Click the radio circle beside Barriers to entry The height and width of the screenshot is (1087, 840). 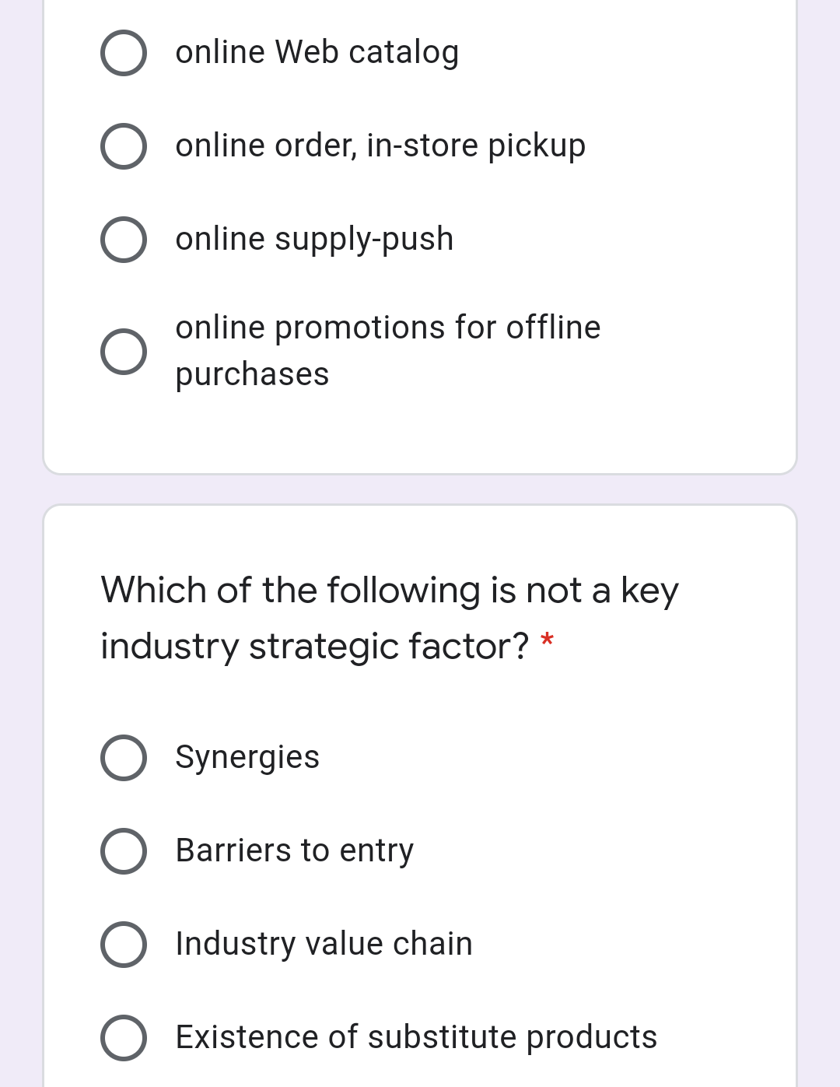point(124,850)
